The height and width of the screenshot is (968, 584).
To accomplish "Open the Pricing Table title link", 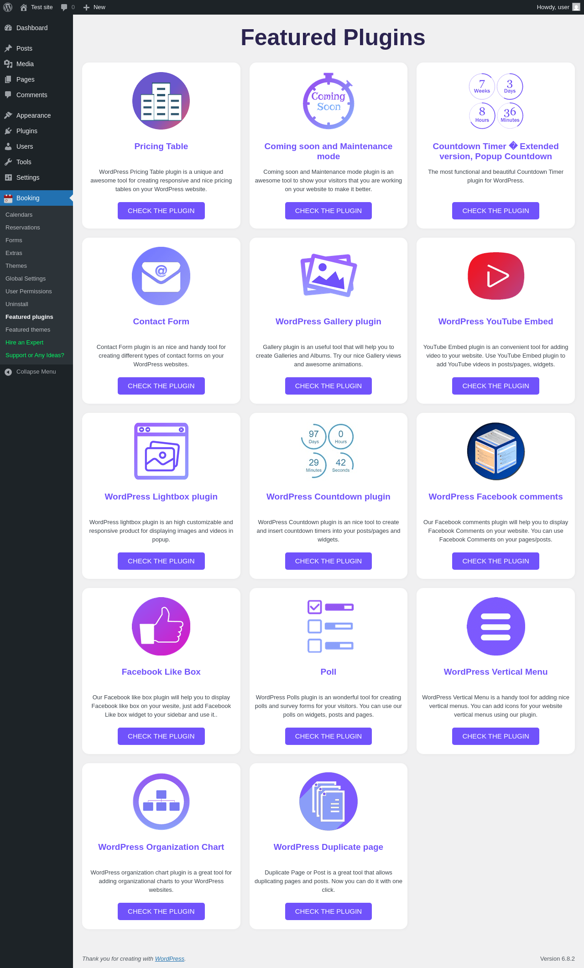I will [161, 146].
